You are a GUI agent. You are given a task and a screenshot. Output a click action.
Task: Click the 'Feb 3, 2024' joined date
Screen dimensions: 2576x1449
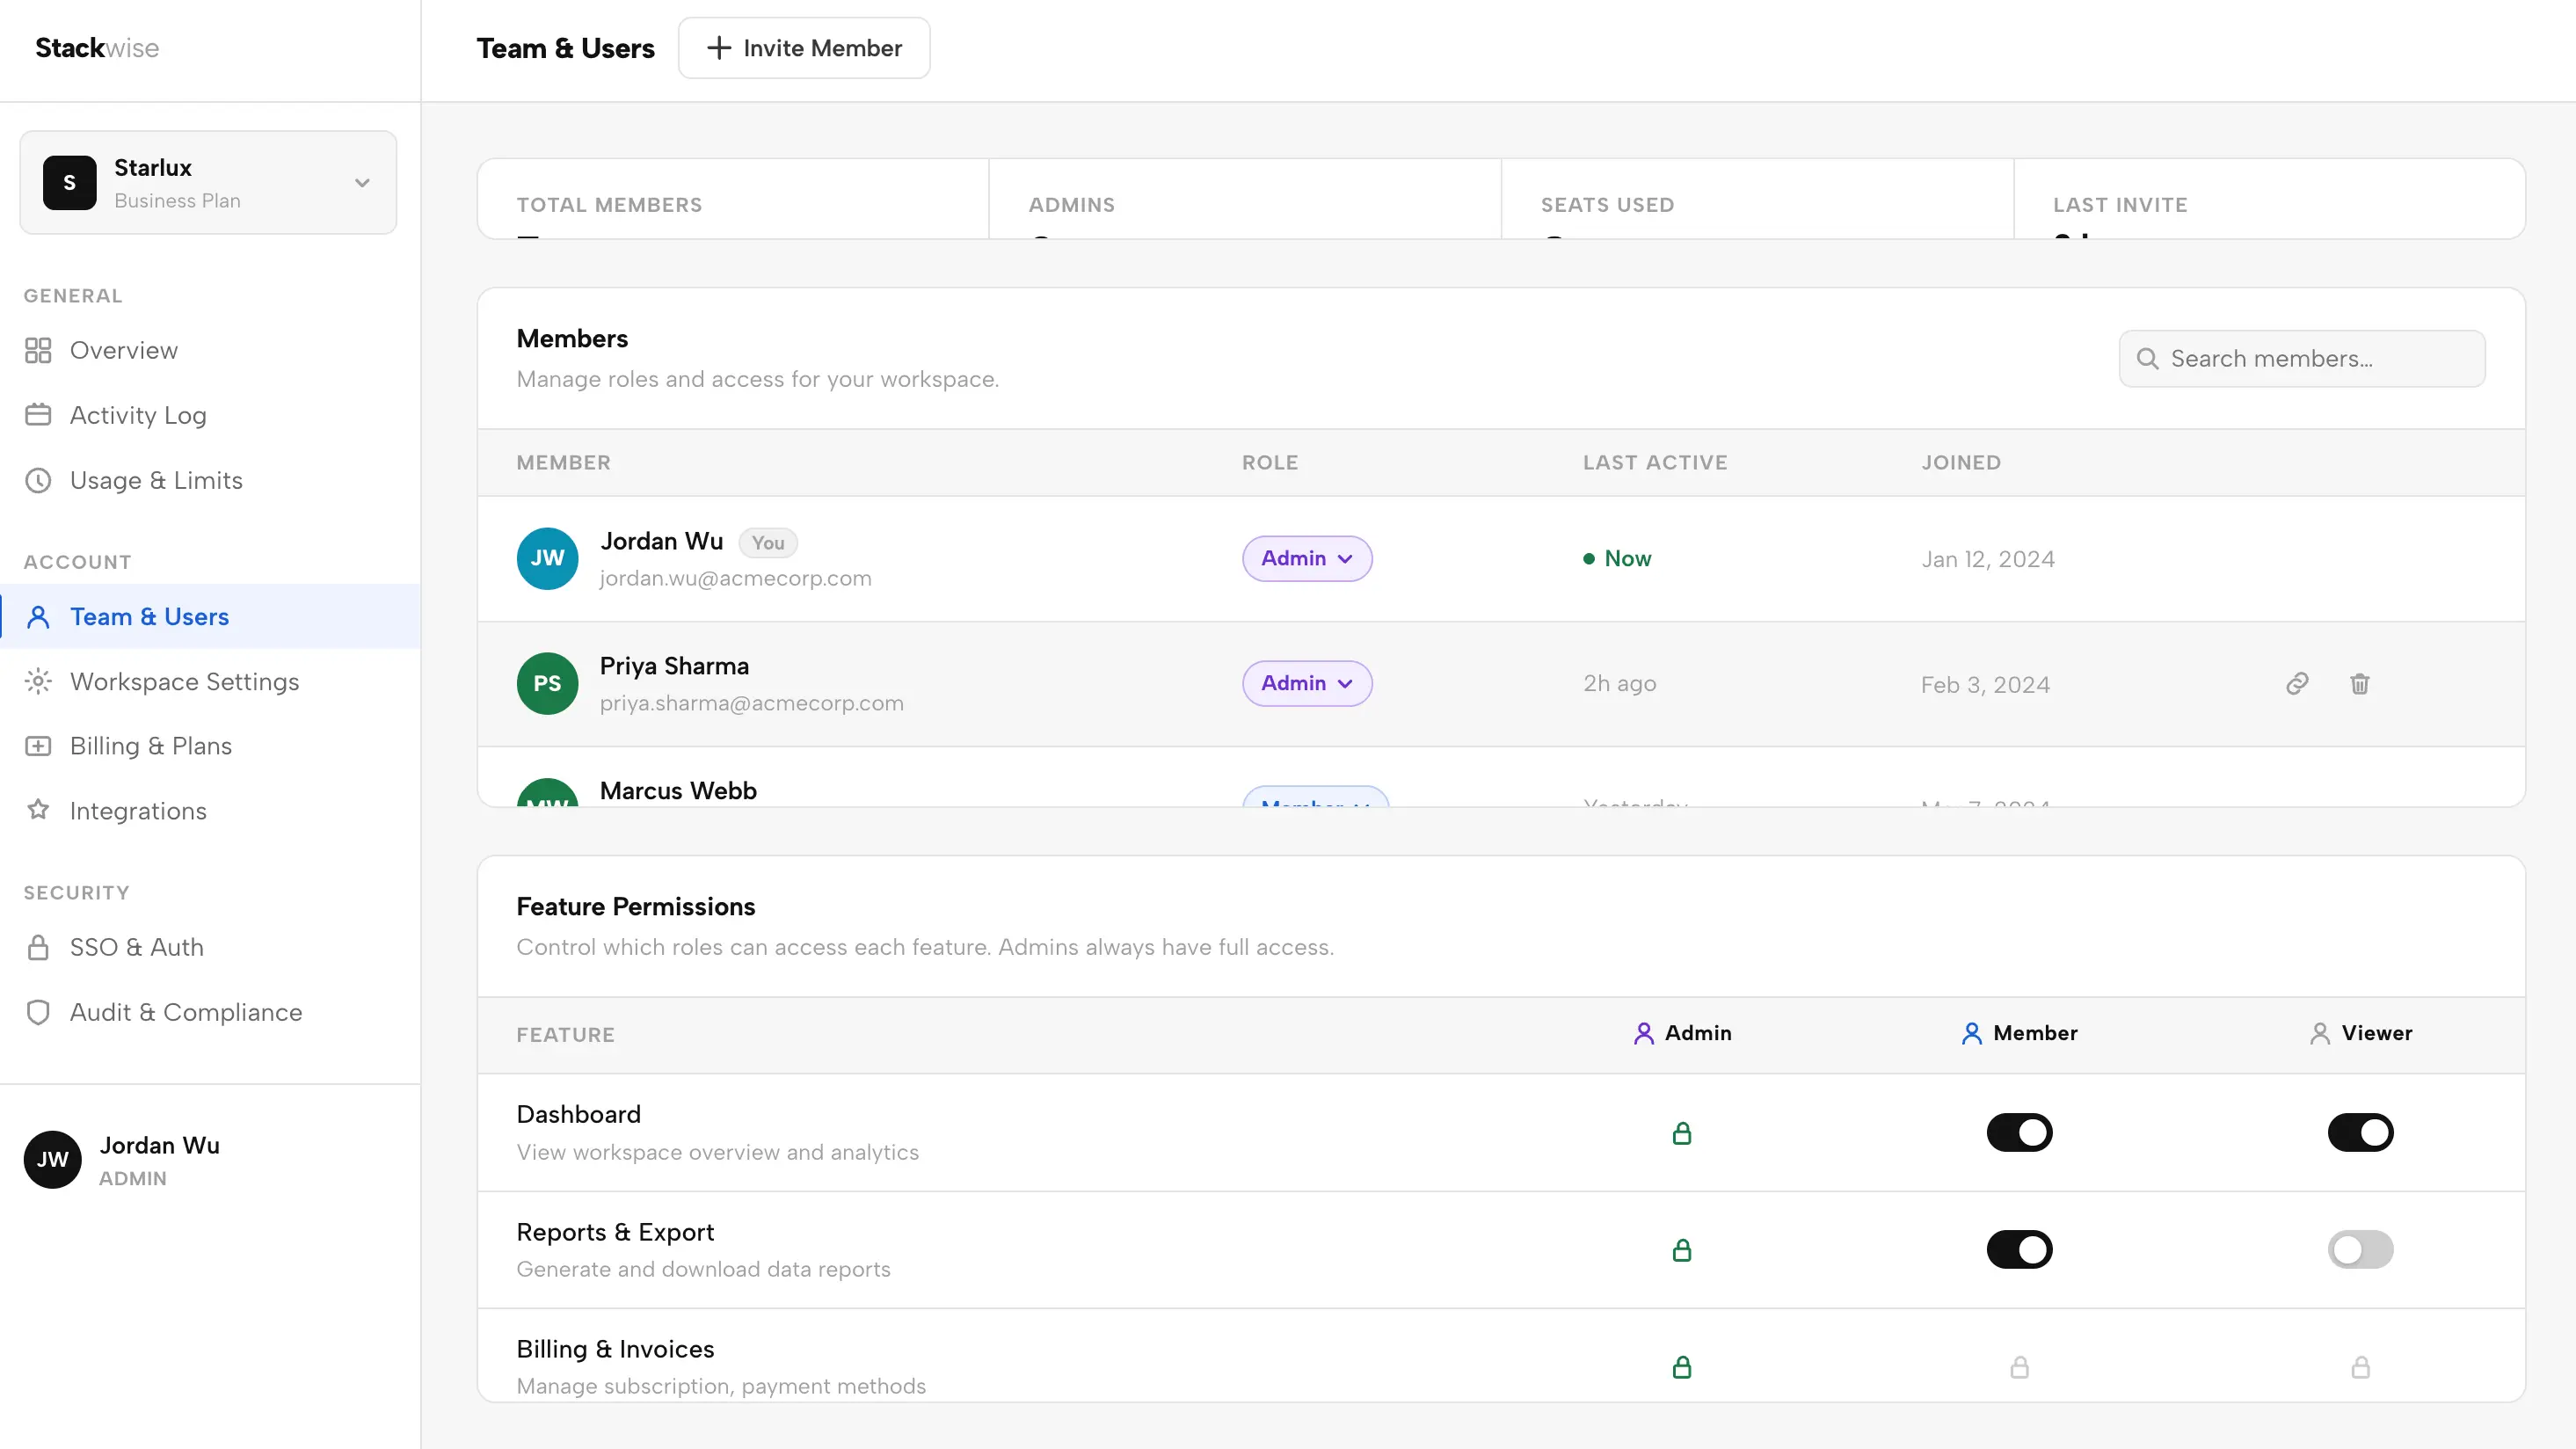pyautogui.click(x=1985, y=684)
